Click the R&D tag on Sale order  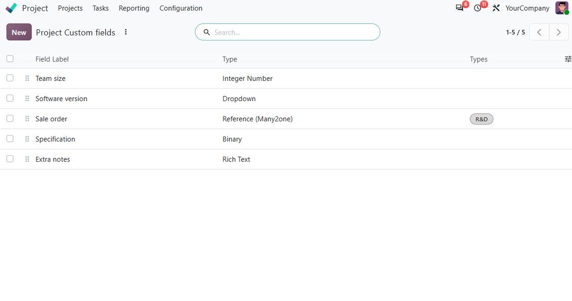[481, 119]
